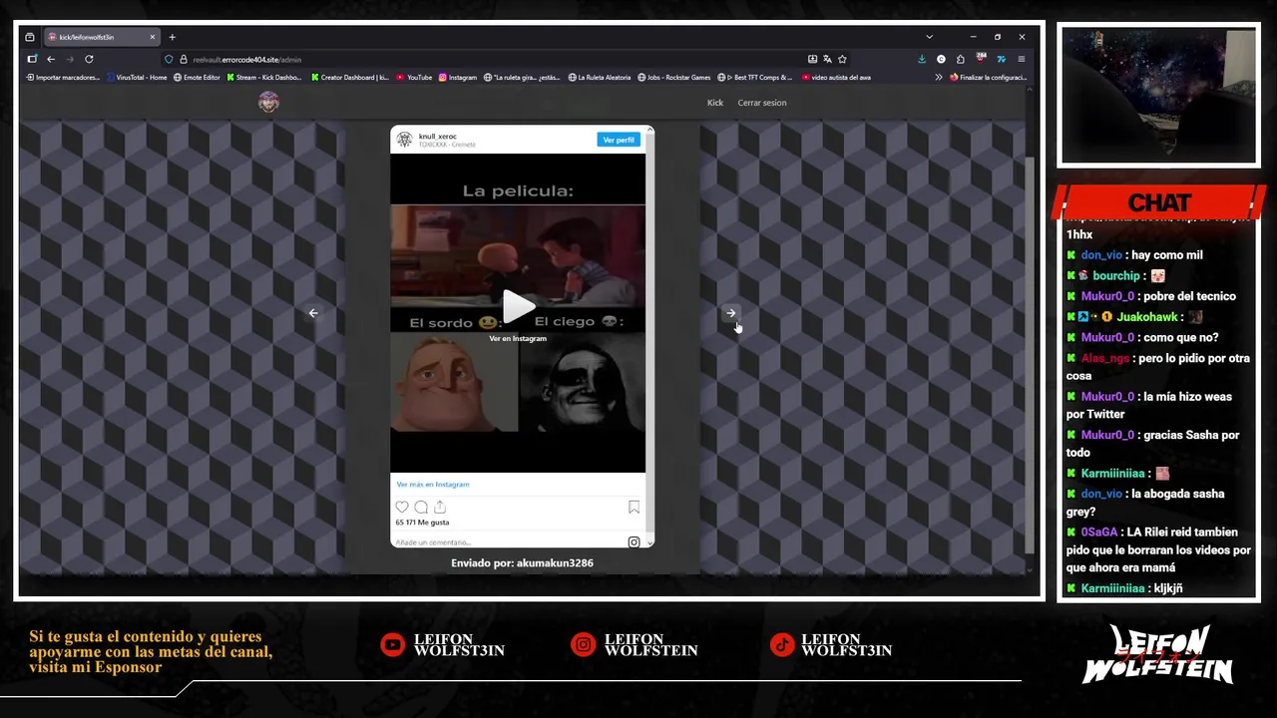Screen dimensions: 1277x718
Task: Click the translate page icon
Action: tap(827, 59)
